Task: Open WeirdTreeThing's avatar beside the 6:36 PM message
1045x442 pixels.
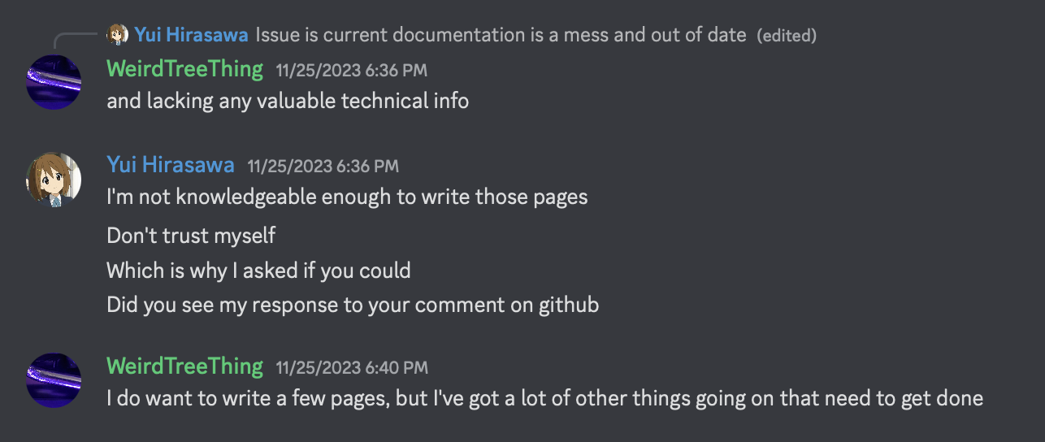Action: pos(54,82)
